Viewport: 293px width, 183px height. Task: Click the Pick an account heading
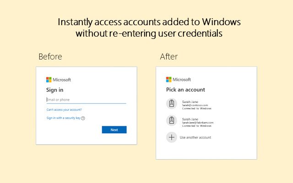(x=185, y=90)
